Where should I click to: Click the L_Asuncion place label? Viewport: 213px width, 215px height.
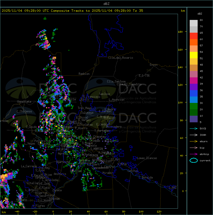point(116,100)
